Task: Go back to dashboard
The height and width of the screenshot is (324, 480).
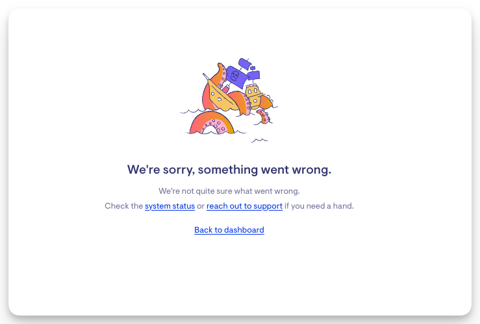Action: (229, 230)
